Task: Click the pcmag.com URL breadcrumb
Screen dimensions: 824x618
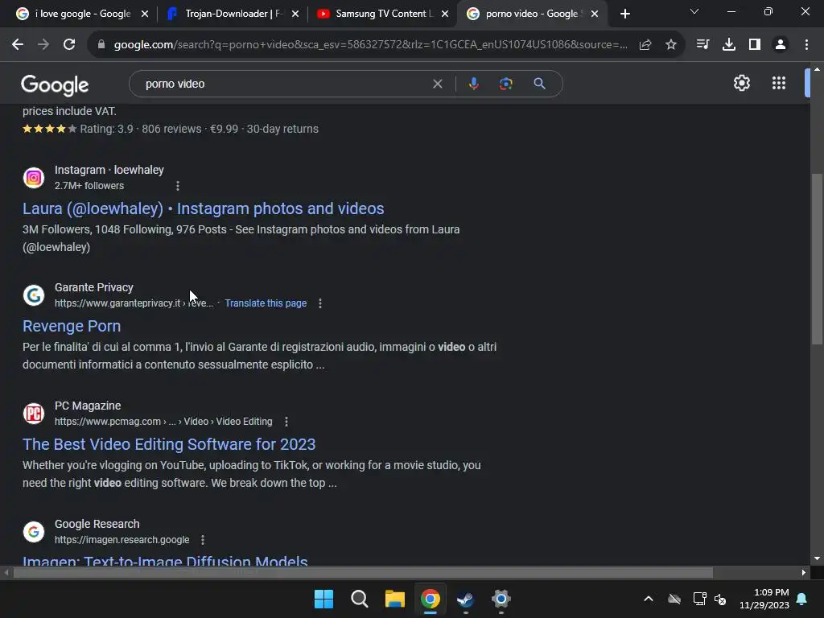Action: (163, 422)
